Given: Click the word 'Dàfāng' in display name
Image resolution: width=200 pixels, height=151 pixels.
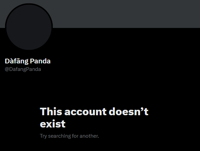Looking at the screenshot, I should [x=17, y=61].
